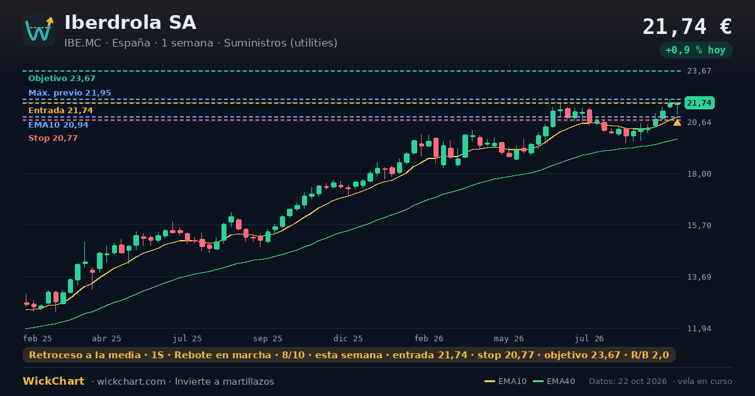Select the feb 26 date axis label

pyautogui.click(x=428, y=338)
